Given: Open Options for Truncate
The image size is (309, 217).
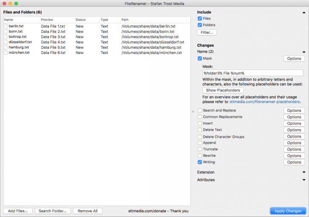Looking at the screenshot, I should pyautogui.click(x=294, y=149).
